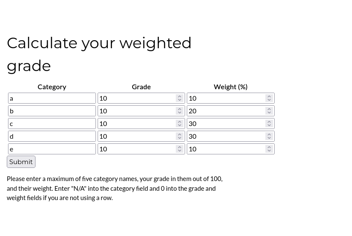The height and width of the screenshot is (236, 352).
Task: Select the category field containing 'b'
Action: tap(52, 111)
